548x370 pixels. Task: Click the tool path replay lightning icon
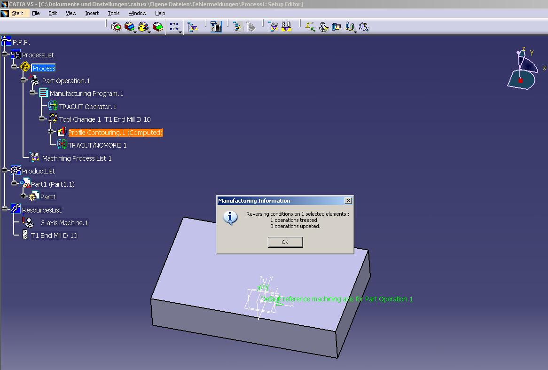(237, 27)
